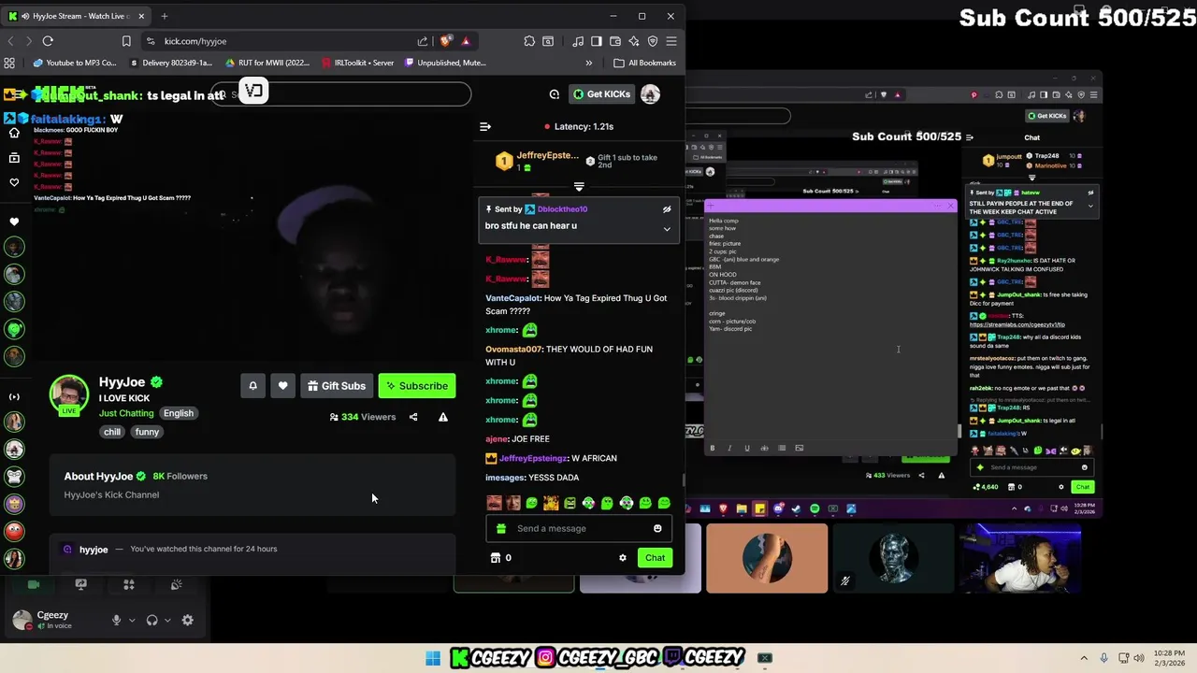1197x673 pixels.
Task: Expand the gift leaderboard arrow
Action: [x=579, y=187]
